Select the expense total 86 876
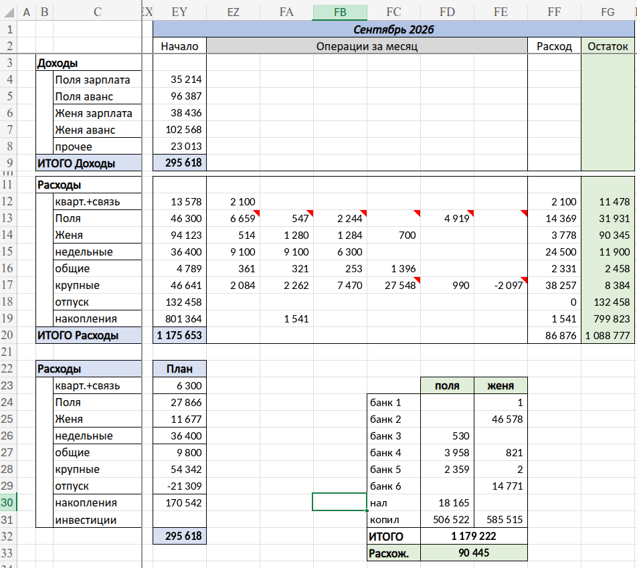Screen dimensions: 637x568 pyautogui.click(x=554, y=335)
